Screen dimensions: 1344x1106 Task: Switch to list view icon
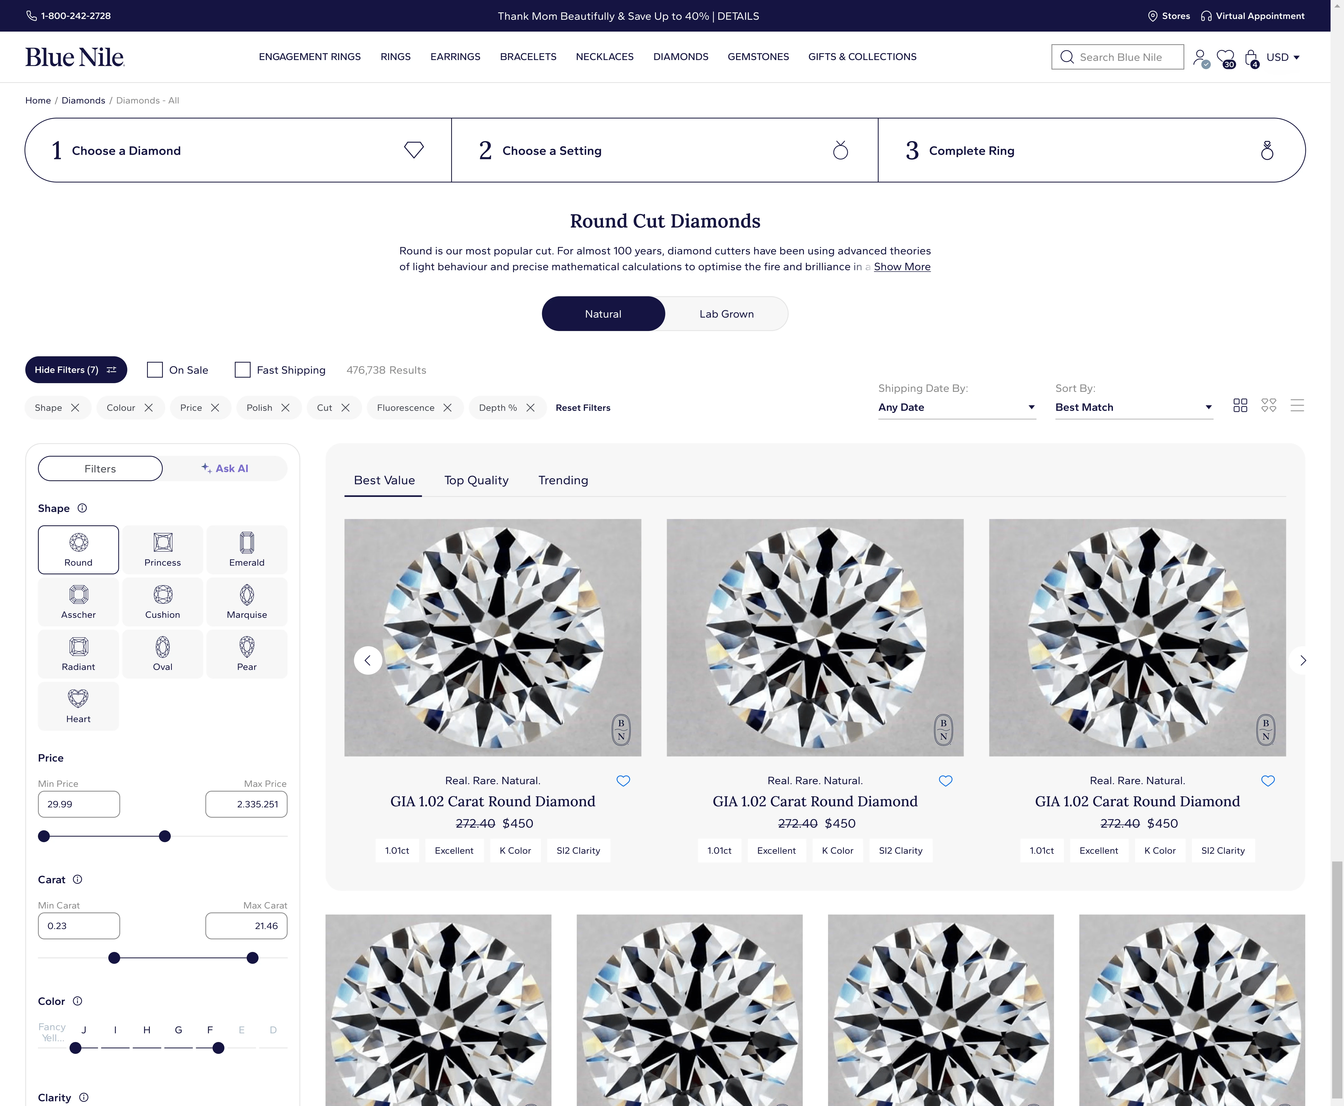tap(1297, 406)
